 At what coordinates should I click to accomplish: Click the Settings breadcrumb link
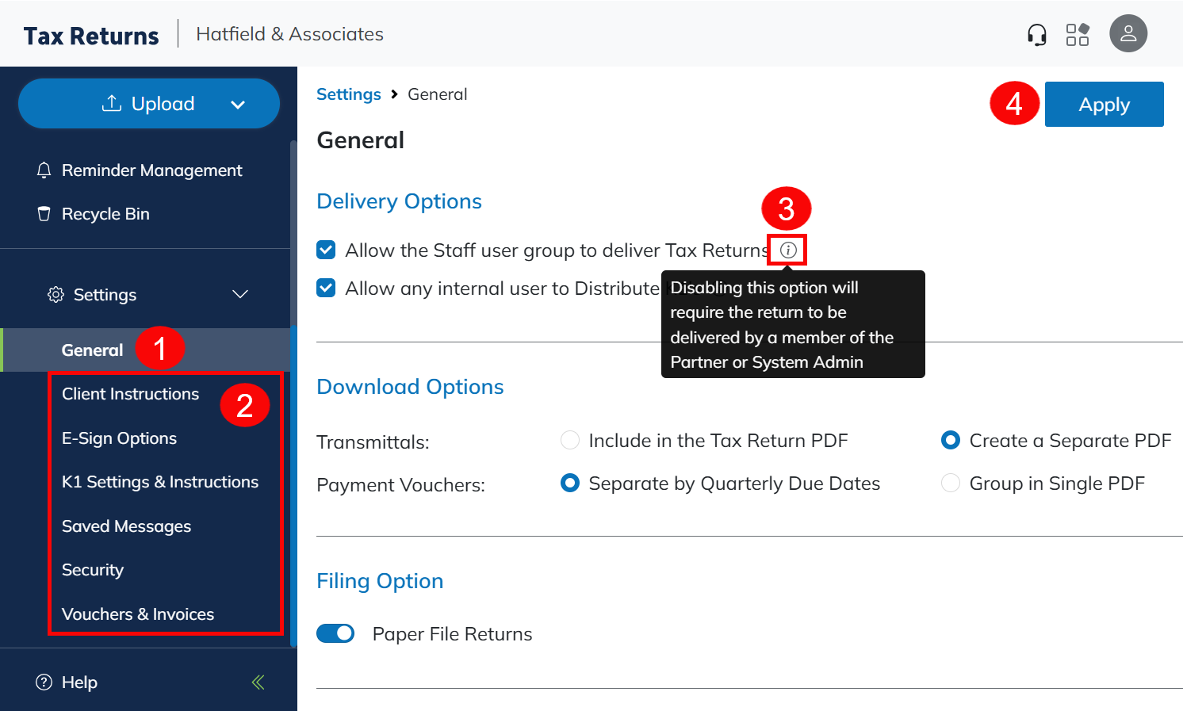pos(348,94)
